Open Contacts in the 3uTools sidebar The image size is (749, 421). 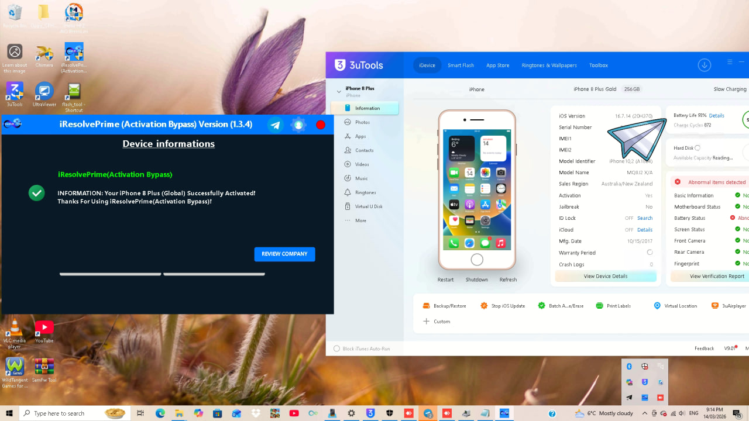(365, 150)
